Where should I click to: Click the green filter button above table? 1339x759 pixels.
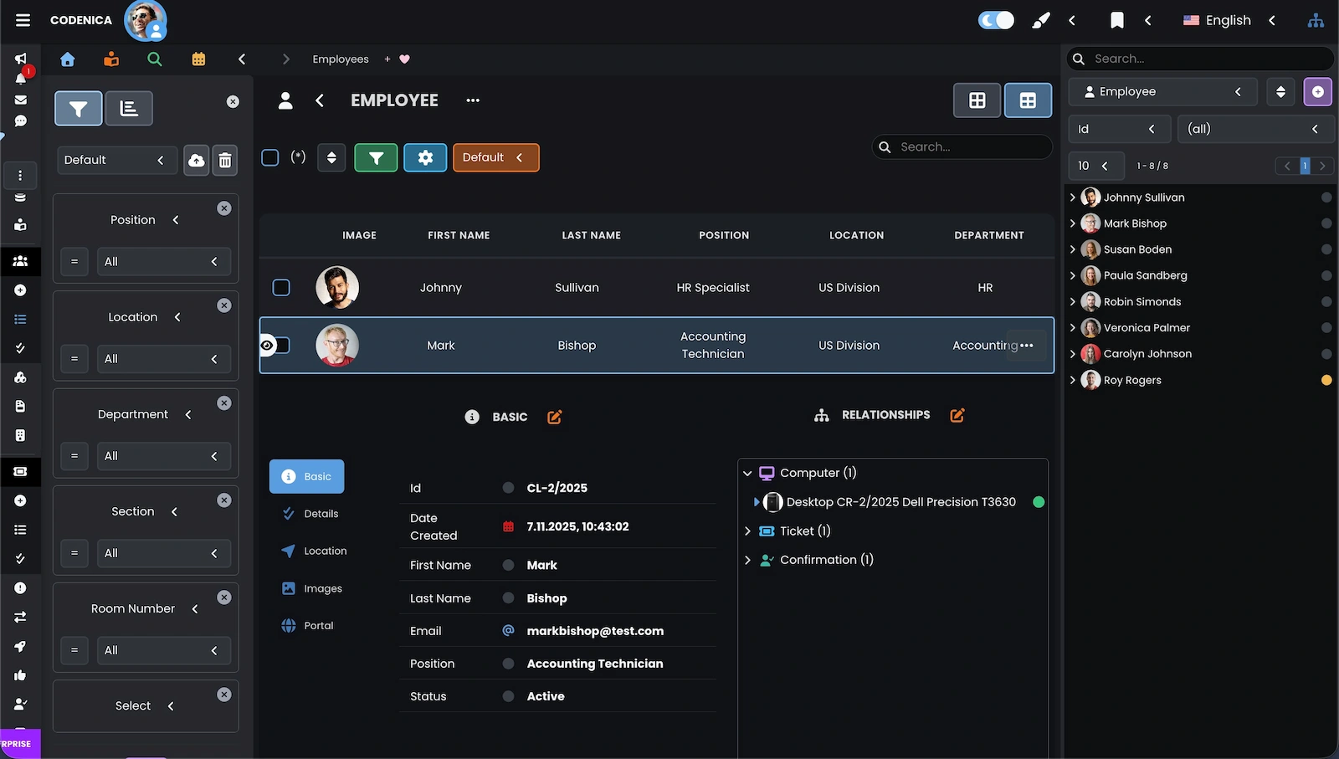(376, 157)
